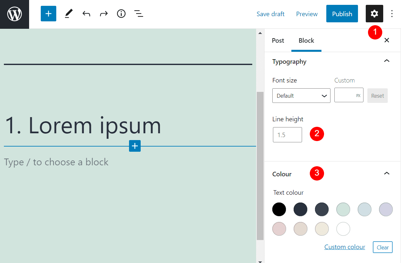Click Save draft
This screenshot has width=401, height=263.
click(x=270, y=14)
